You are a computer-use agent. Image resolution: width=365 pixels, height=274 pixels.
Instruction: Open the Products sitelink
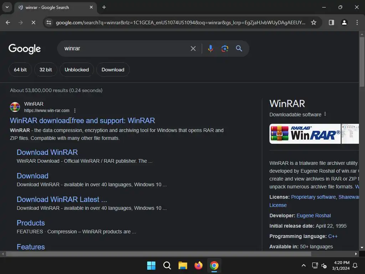pyautogui.click(x=31, y=223)
